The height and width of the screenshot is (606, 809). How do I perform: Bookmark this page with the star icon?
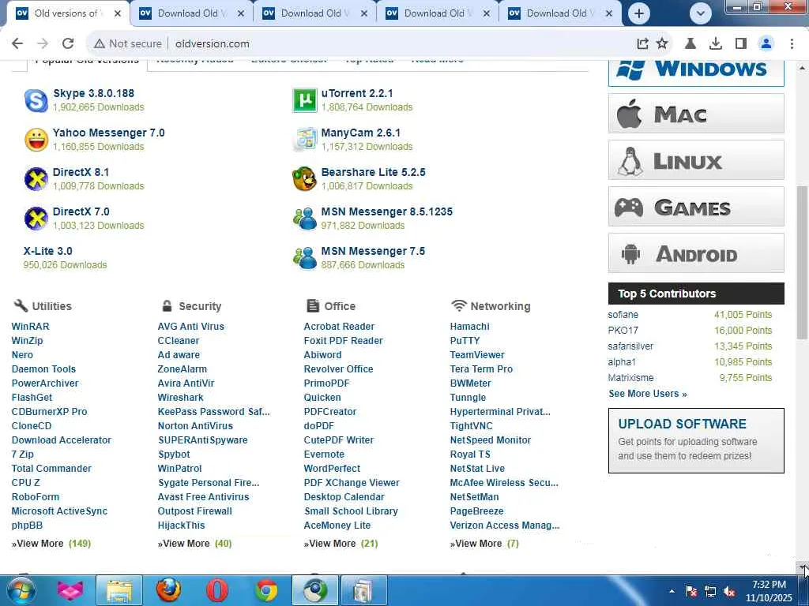[662, 44]
